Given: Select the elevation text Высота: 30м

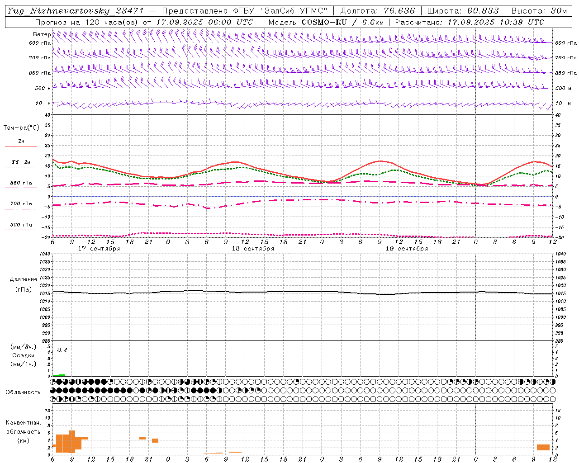Looking at the screenshot, I should [539, 11].
